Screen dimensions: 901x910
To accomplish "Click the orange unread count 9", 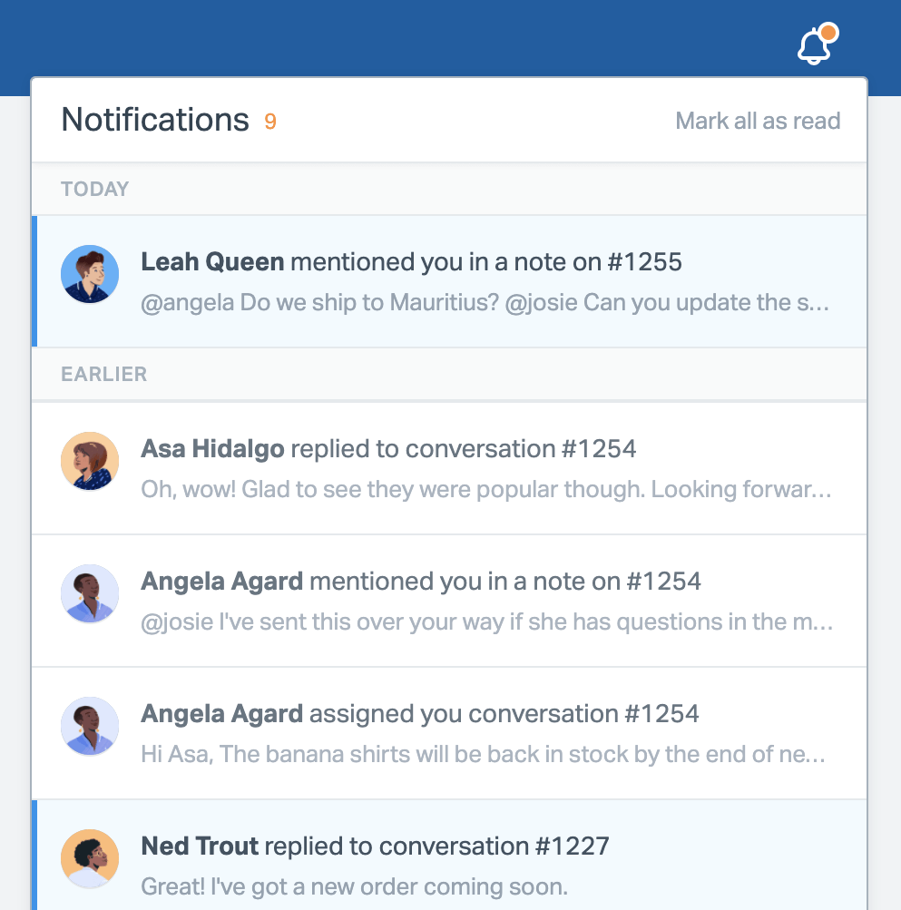I will coord(270,122).
